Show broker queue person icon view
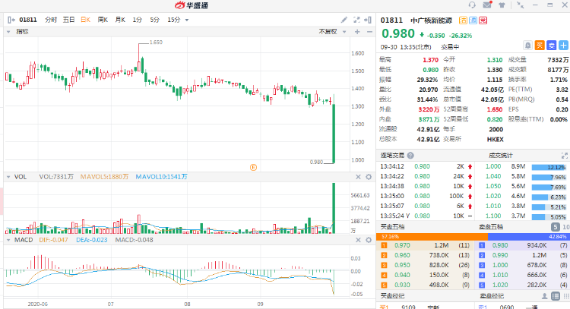The width and height of the screenshot is (570, 309). tap(545, 296)
